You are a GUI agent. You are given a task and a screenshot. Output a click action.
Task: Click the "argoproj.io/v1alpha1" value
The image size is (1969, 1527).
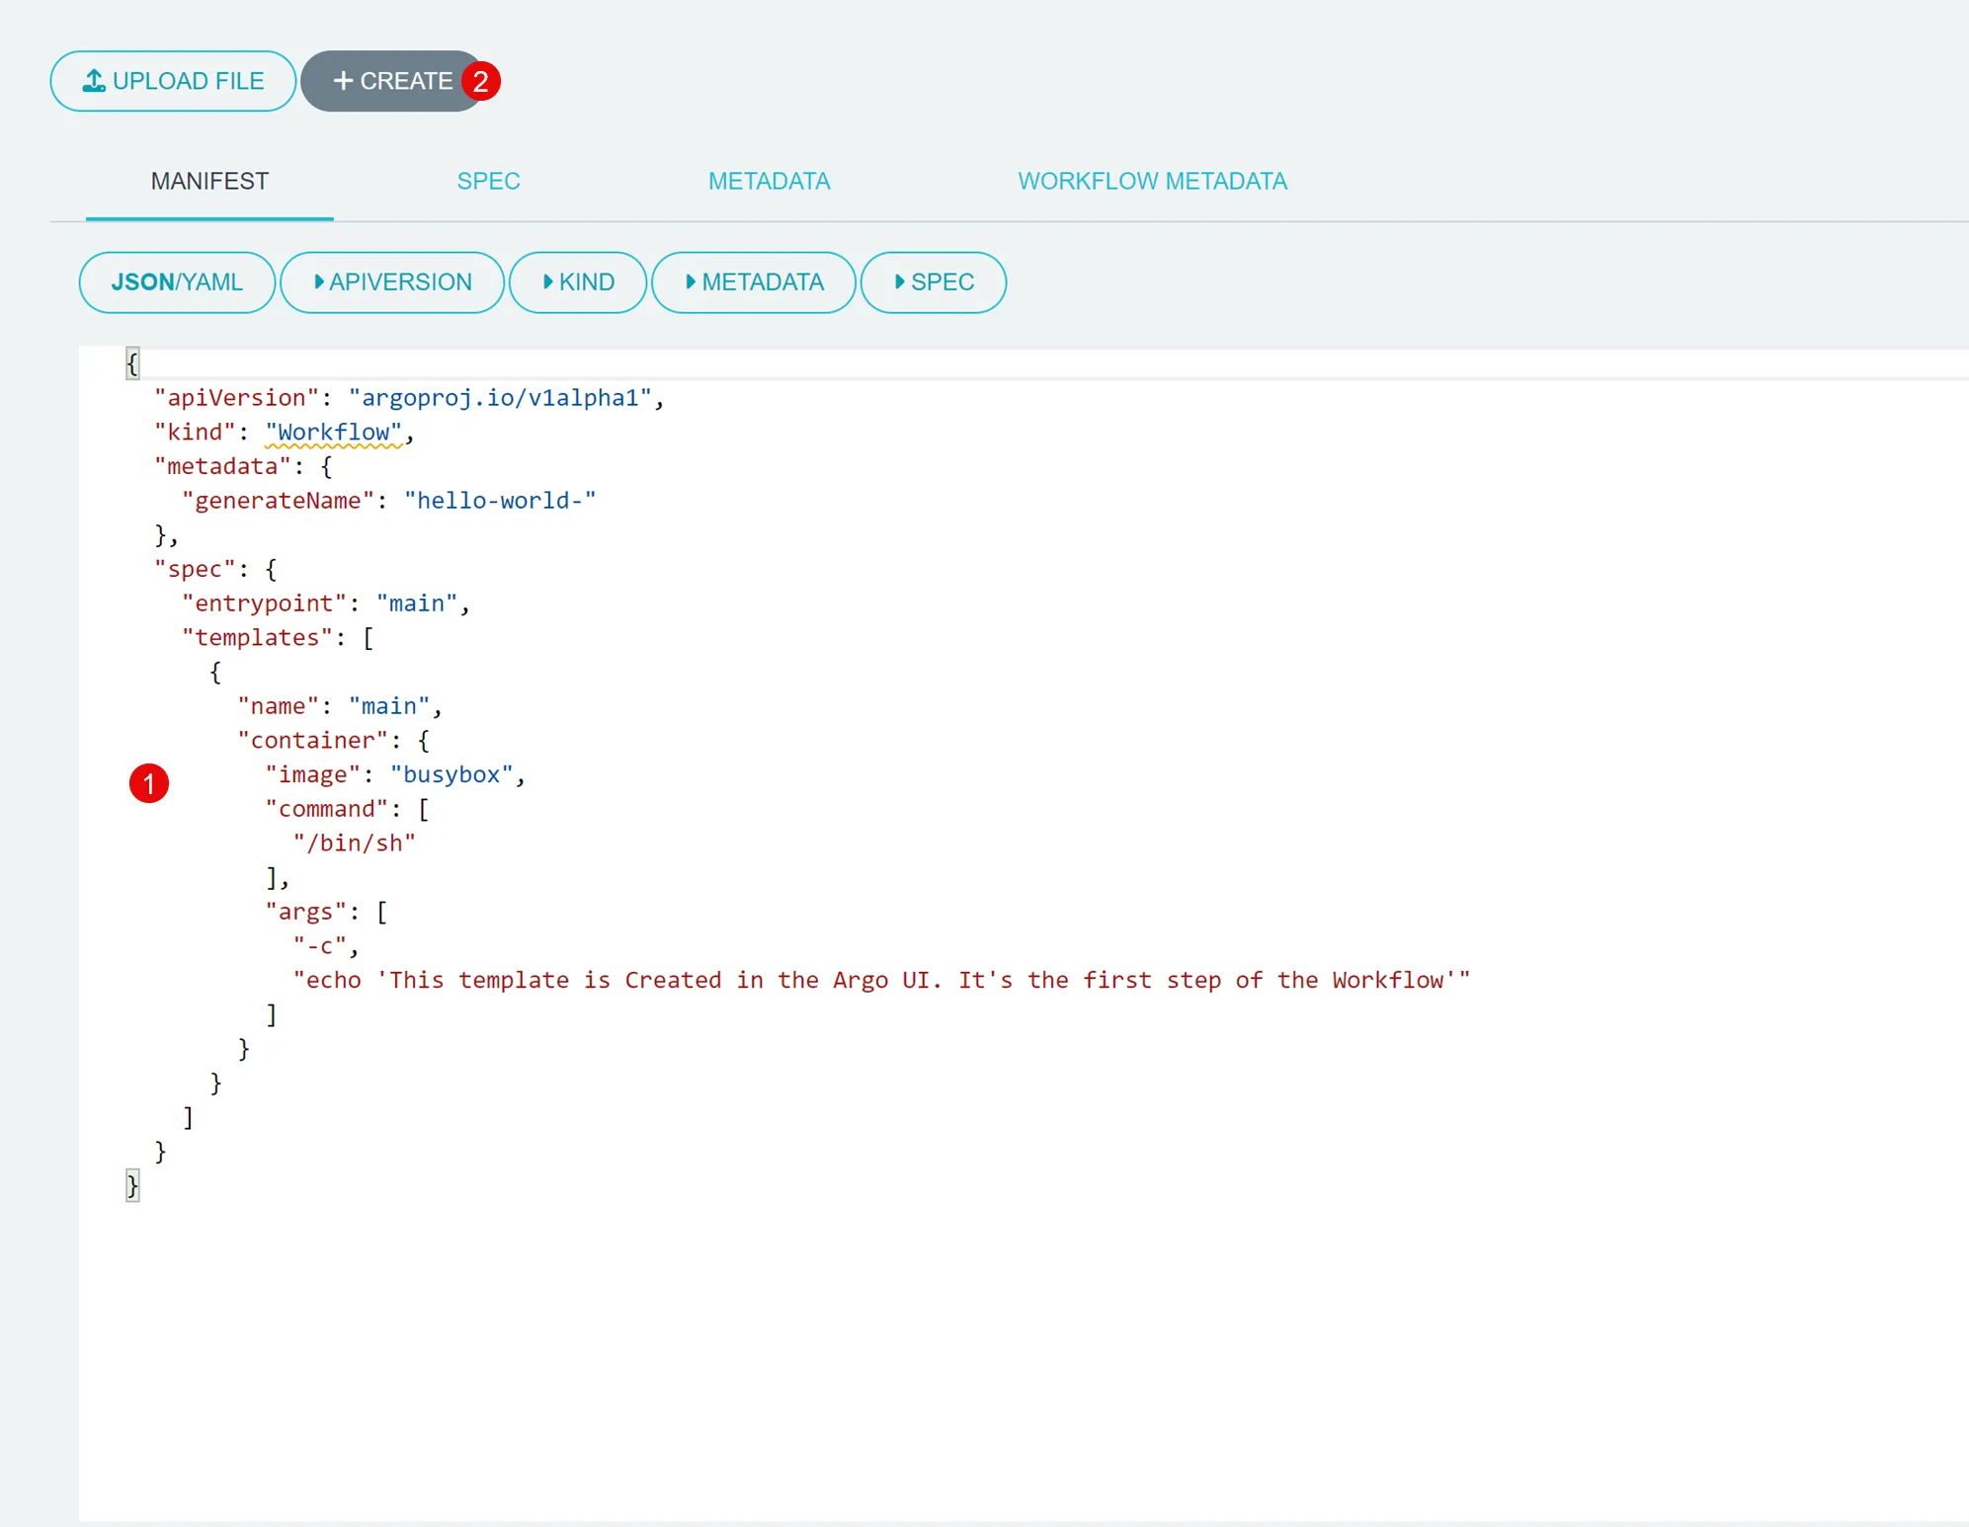pos(500,398)
